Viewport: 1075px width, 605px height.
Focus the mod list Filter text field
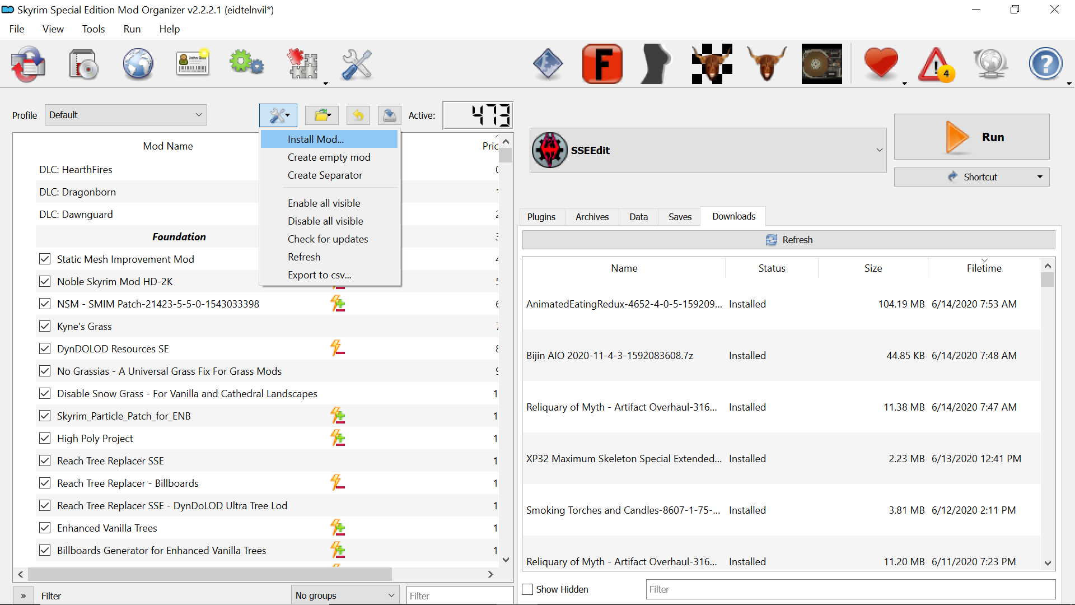[x=460, y=596]
